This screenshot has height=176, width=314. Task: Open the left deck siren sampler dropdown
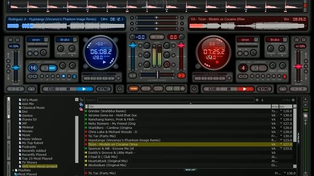pos(46,40)
